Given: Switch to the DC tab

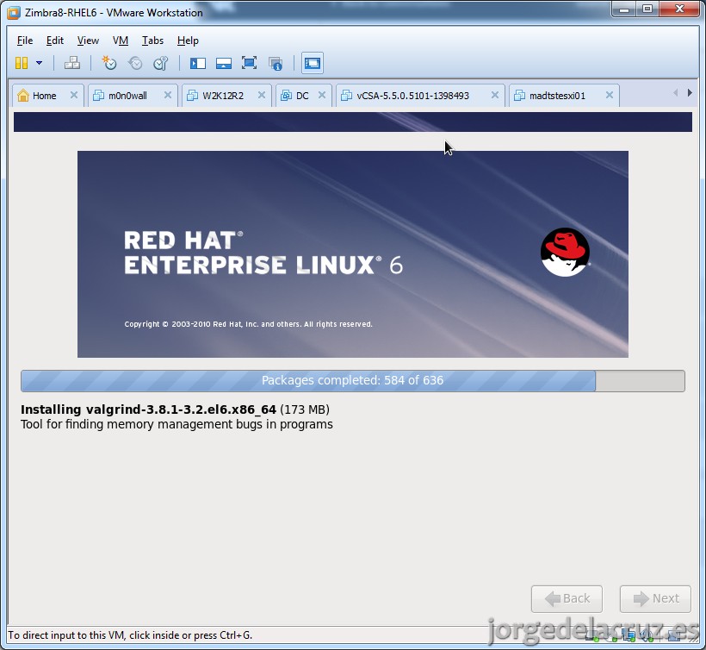Looking at the screenshot, I should 303,96.
